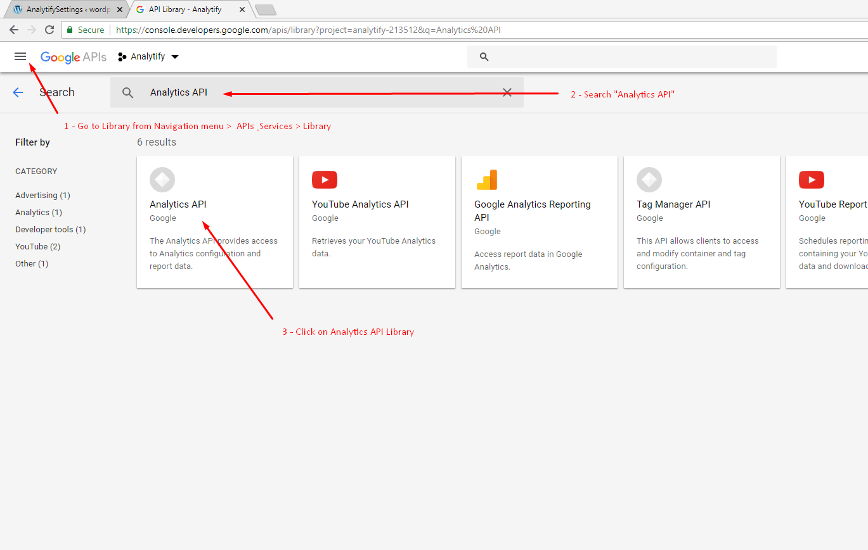This screenshot has height=550, width=868.
Task: Click the Google Analytics Reporting API icon
Action: pyautogui.click(x=487, y=180)
